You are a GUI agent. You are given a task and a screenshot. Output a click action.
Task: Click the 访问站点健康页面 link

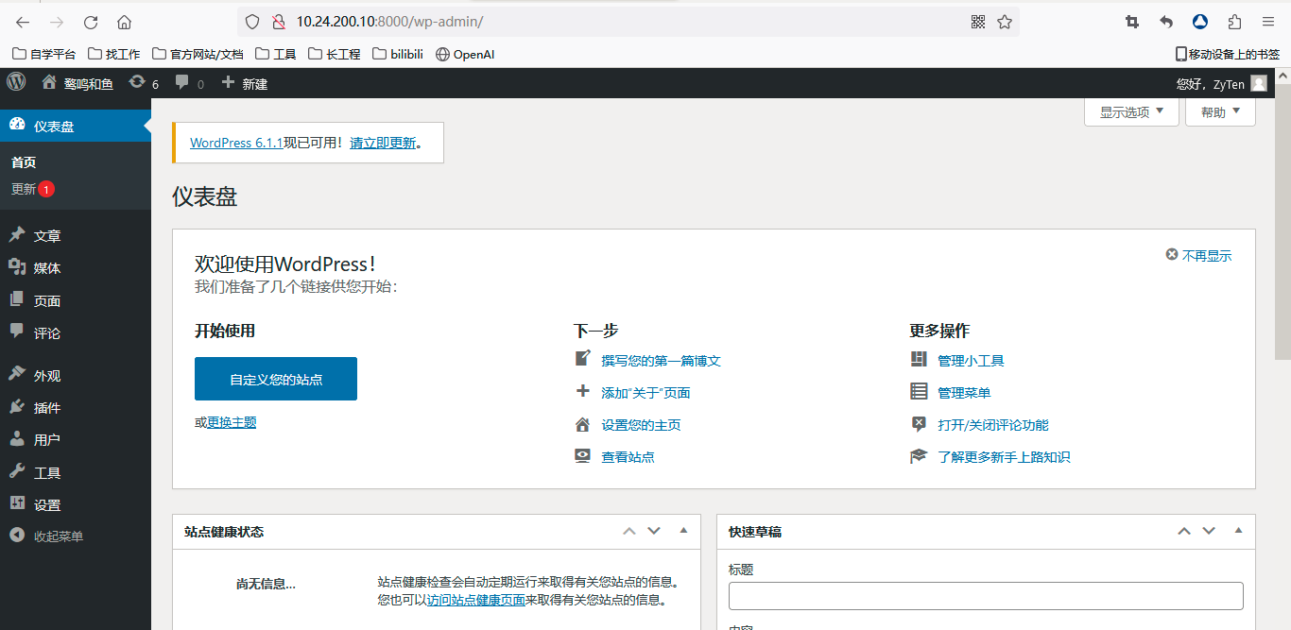pyautogui.click(x=476, y=600)
